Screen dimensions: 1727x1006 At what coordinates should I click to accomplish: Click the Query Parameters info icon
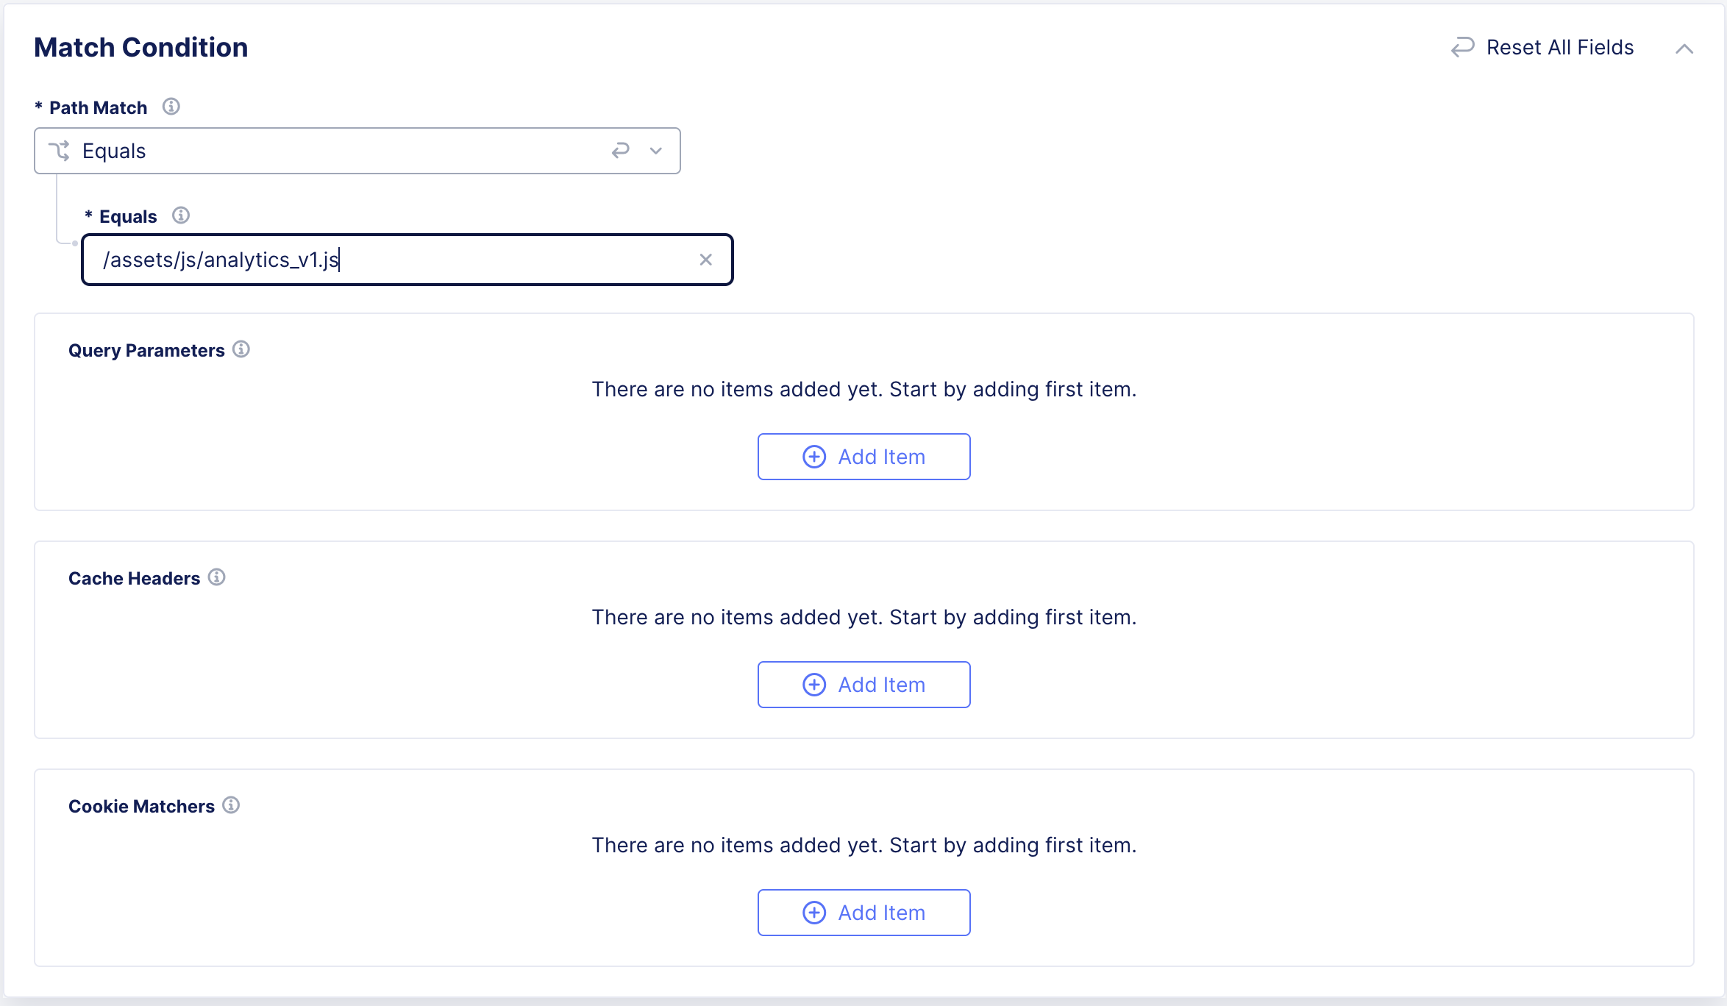coord(241,349)
